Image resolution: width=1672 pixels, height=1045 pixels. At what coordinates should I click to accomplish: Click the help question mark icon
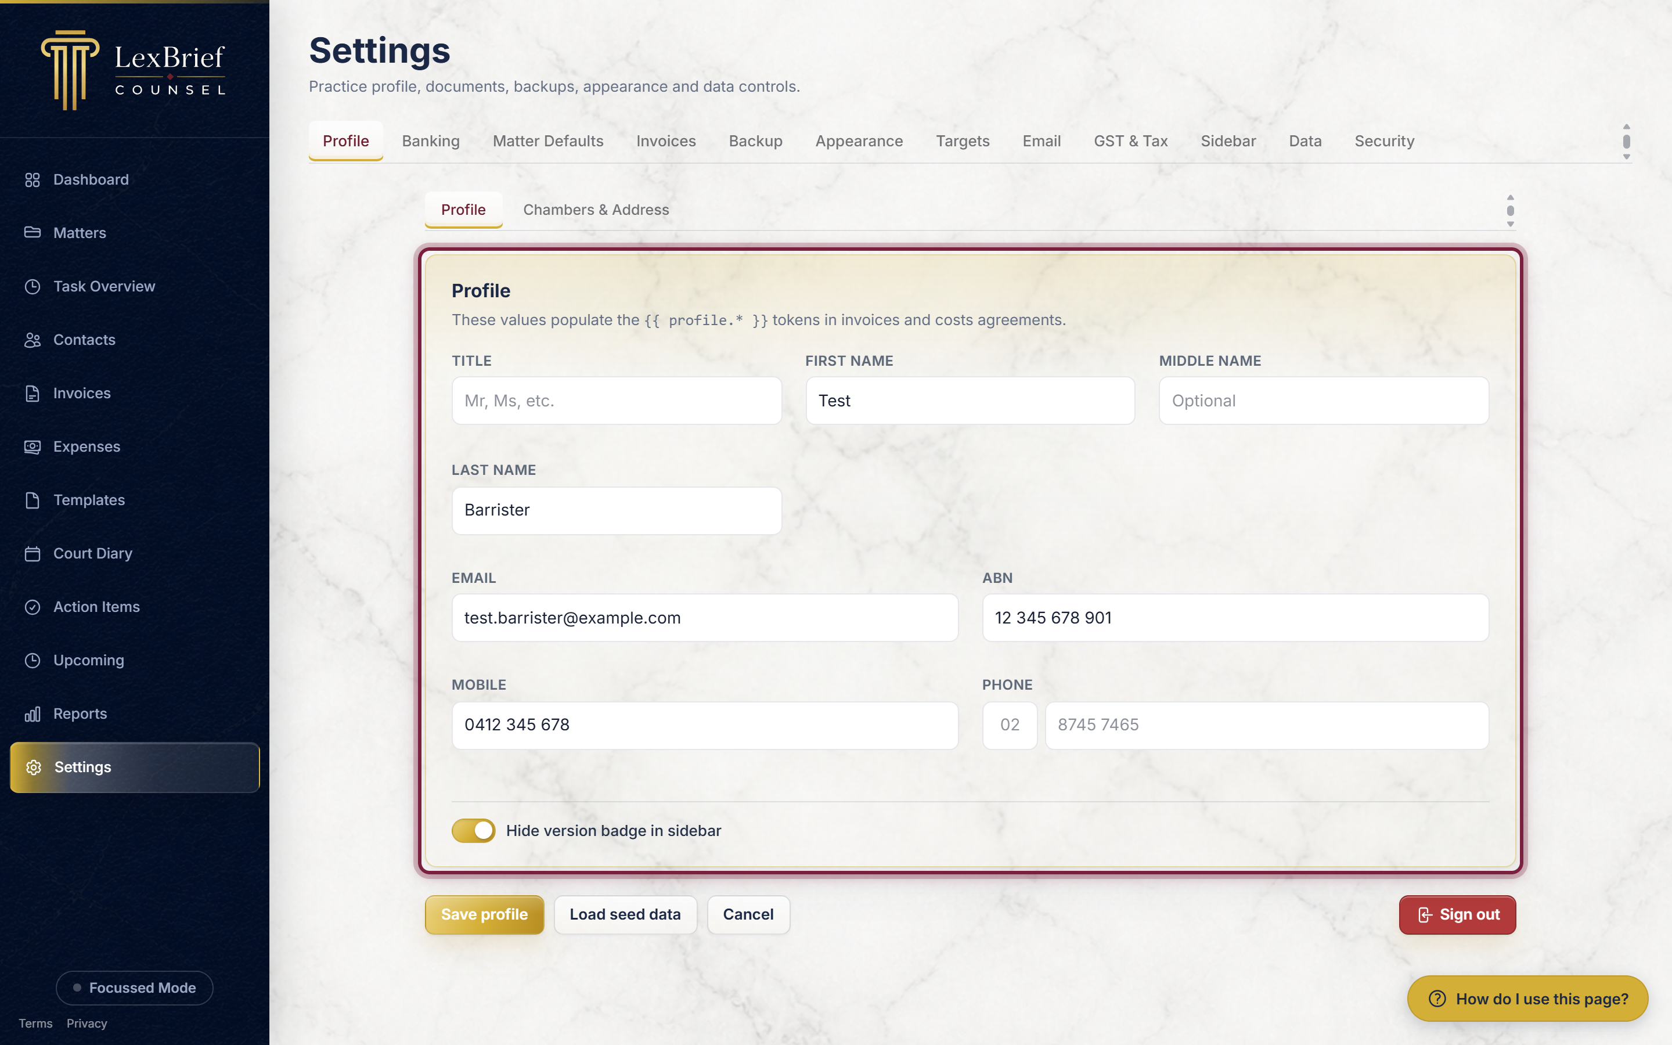[1437, 999]
